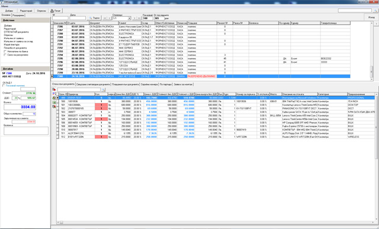Click the Редактирай toolbar button
Viewport: 379px width, 229px height.
(x=26, y=11)
